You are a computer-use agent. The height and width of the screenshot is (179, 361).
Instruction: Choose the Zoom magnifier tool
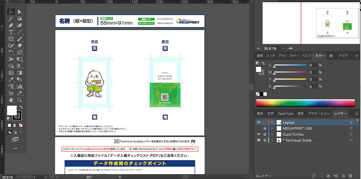[x=20, y=100]
